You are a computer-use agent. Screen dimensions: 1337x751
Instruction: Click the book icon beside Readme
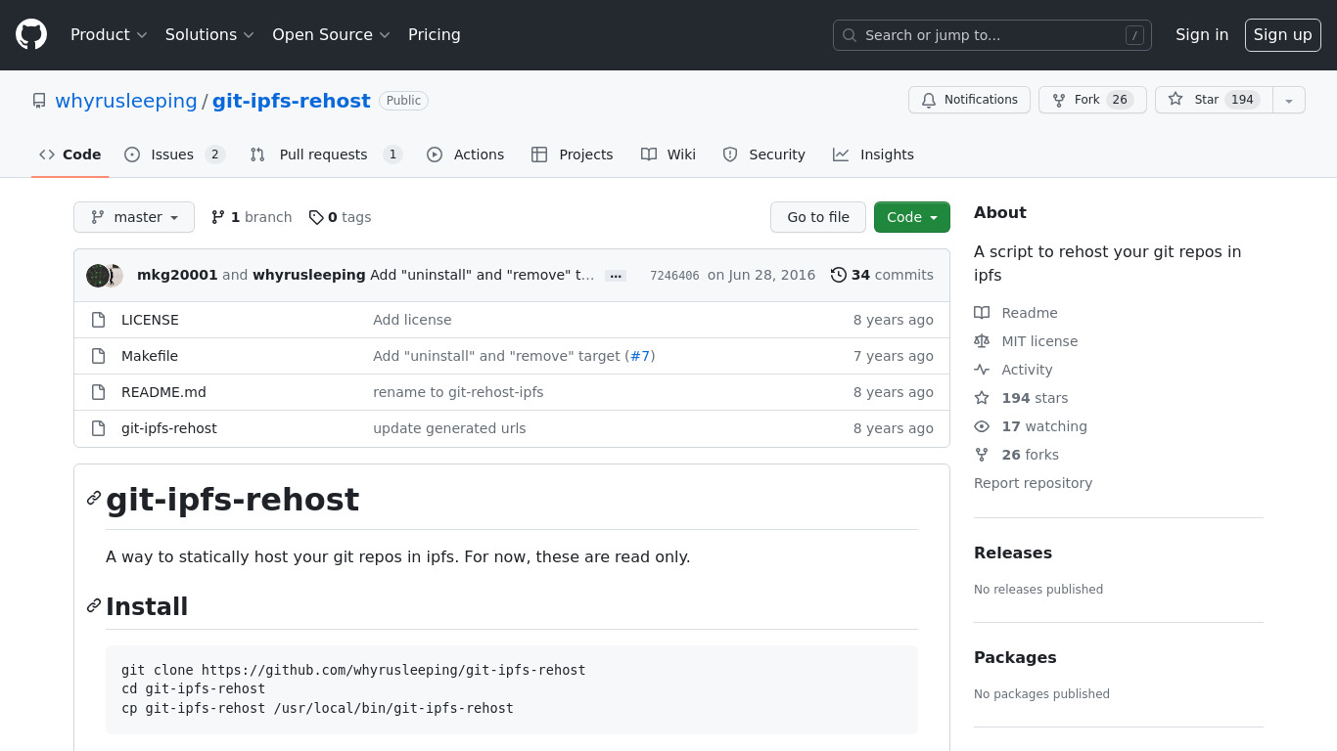click(x=982, y=313)
